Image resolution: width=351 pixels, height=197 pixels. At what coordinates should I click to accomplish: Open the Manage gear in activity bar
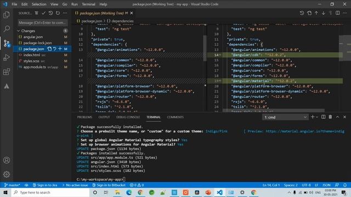tap(7, 174)
